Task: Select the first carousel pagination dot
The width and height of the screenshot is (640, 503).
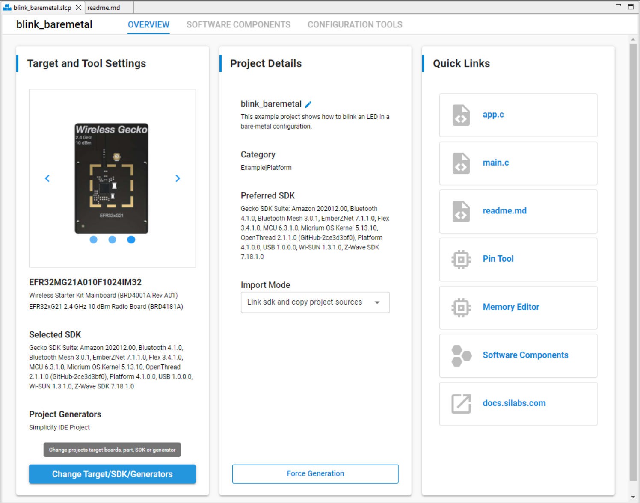Action: pyautogui.click(x=94, y=240)
